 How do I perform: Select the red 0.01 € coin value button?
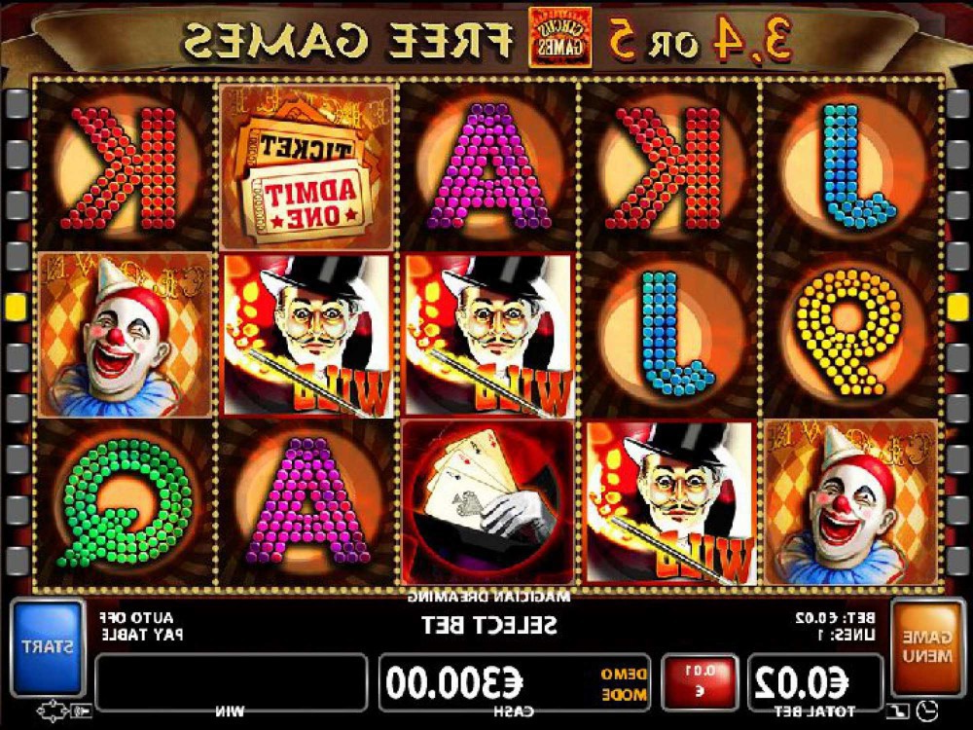coord(700,681)
